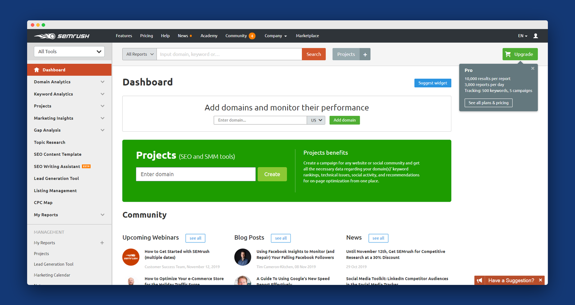The height and width of the screenshot is (305, 575).
Task: Select Dashboard in the sidebar
Action: point(69,70)
